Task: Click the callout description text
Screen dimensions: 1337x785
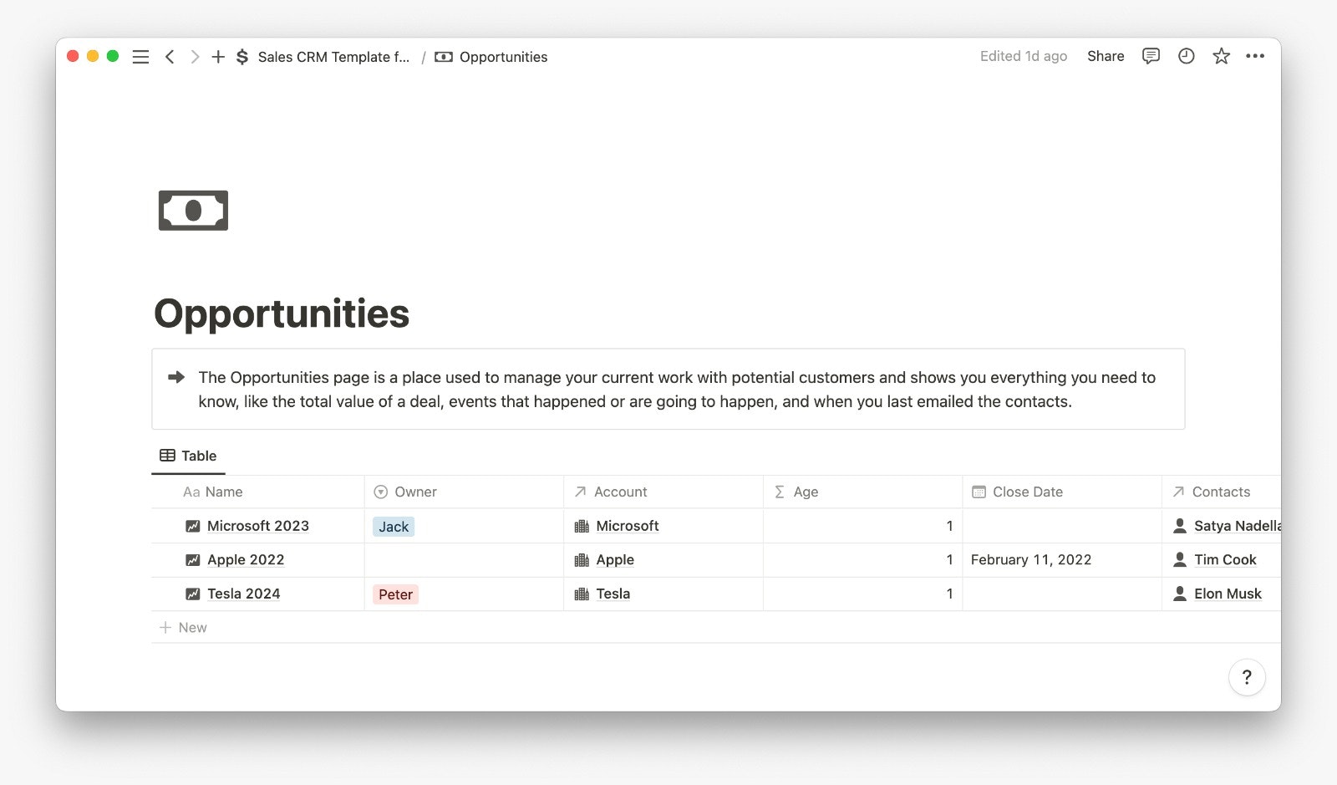Action: coord(677,390)
